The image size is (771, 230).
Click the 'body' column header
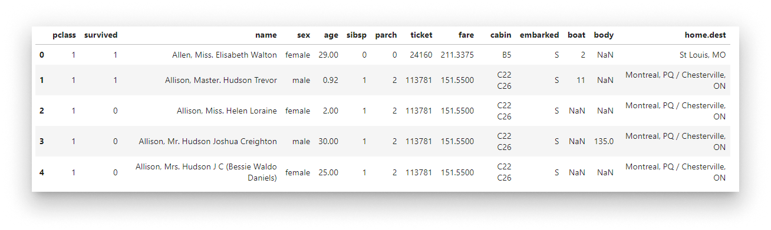604,35
